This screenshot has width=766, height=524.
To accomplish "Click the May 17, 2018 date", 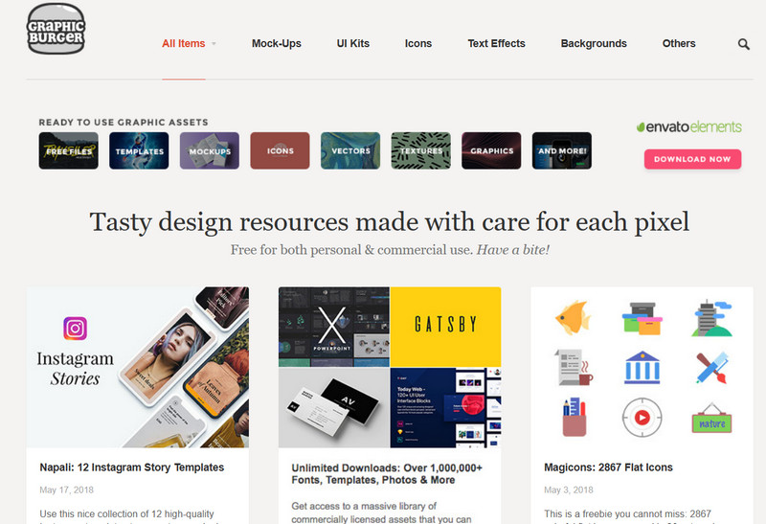I will pyautogui.click(x=66, y=490).
